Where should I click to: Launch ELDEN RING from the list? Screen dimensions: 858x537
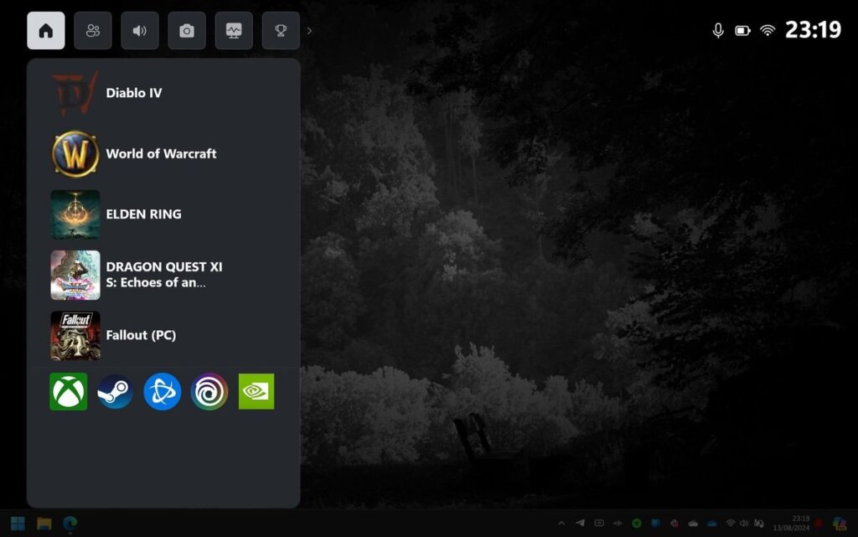click(163, 214)
